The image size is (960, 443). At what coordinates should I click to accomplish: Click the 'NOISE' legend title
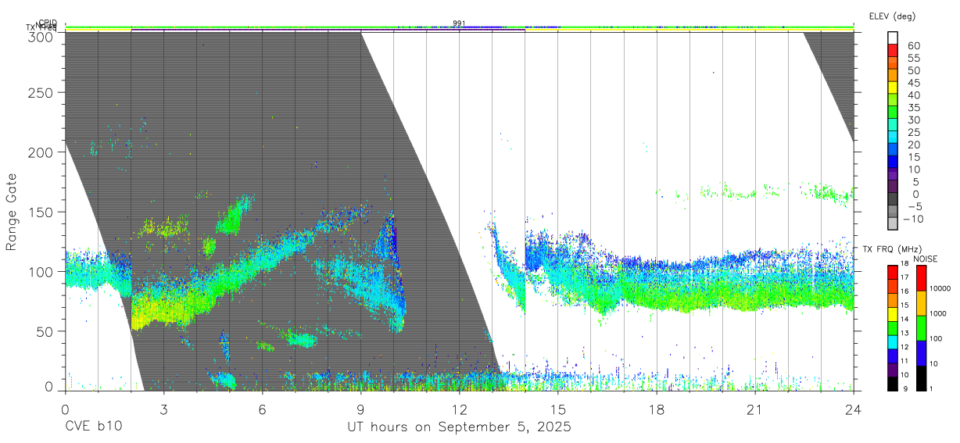tap(926, 259)
